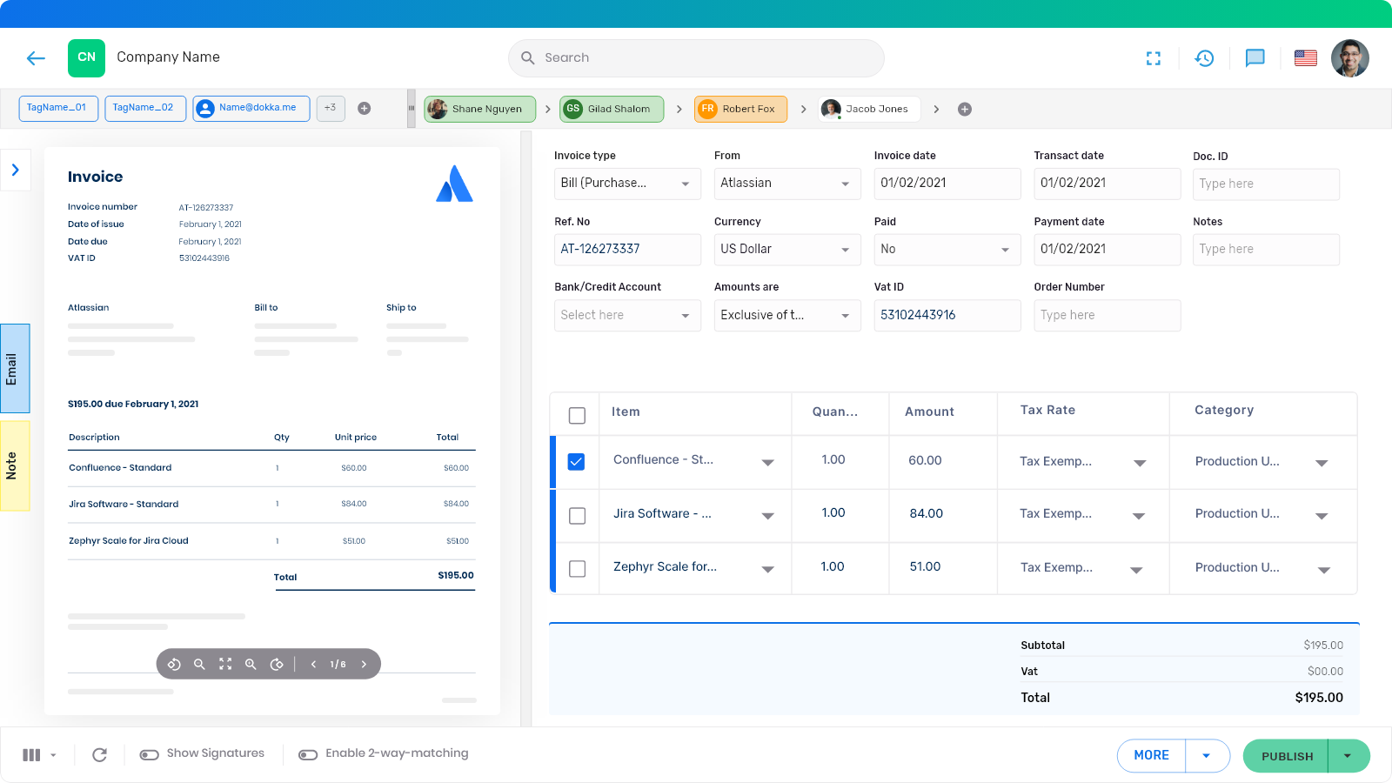Enable 2-way-matching toggle

click(308, 754)
